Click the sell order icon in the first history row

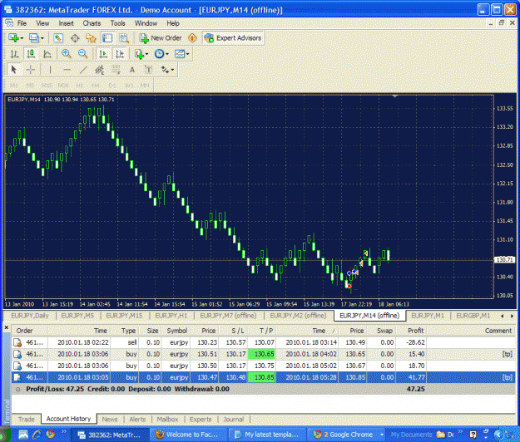[17, 342]
